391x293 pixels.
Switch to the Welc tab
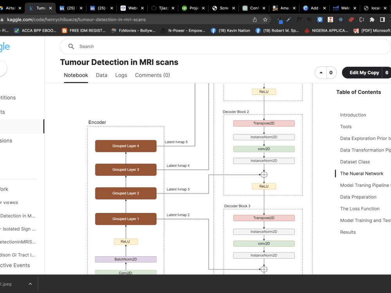point(345,8)
